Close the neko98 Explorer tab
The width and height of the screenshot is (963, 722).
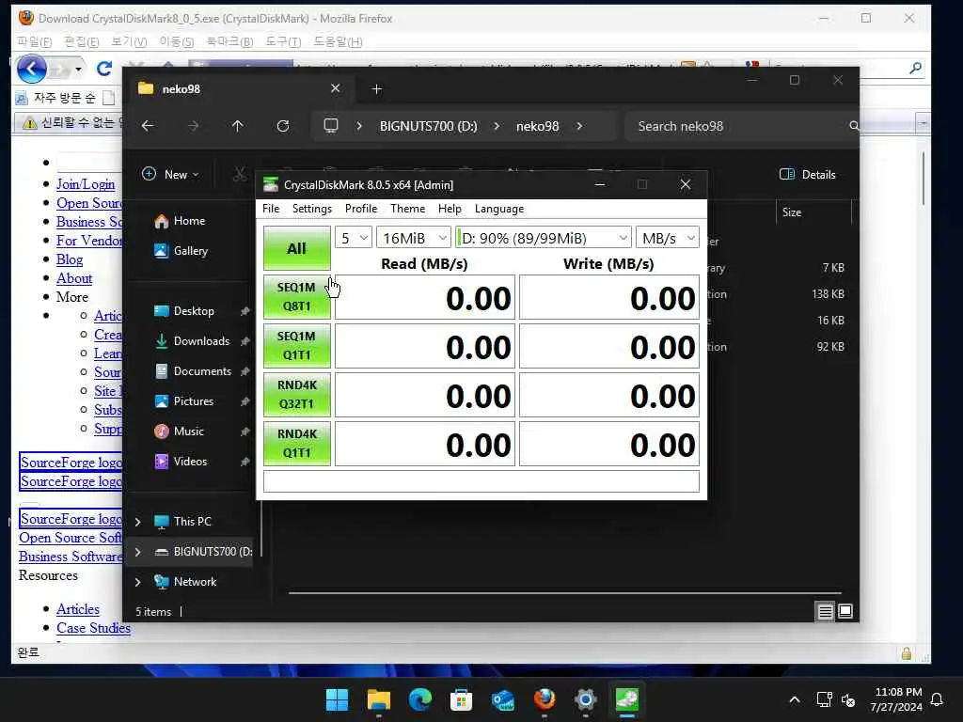[336, 88]
